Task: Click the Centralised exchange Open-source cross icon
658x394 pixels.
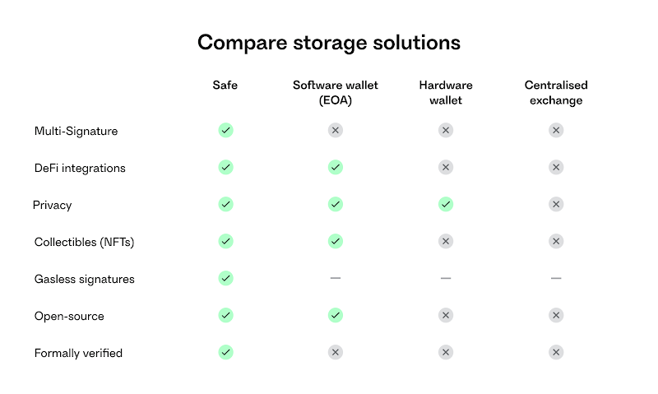Action: click(556, 315)
